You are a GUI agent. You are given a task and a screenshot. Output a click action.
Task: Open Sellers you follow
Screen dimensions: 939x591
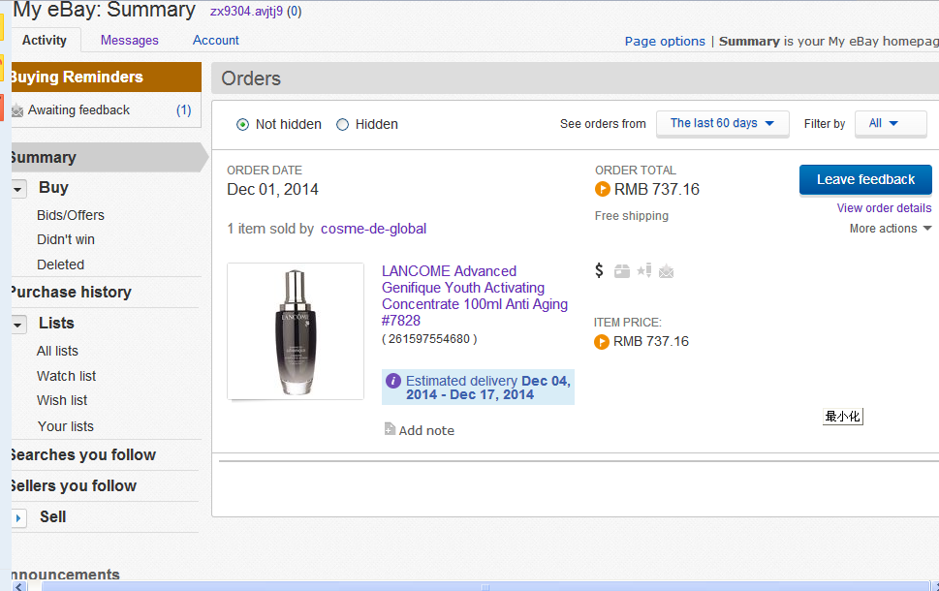[74, 486]
